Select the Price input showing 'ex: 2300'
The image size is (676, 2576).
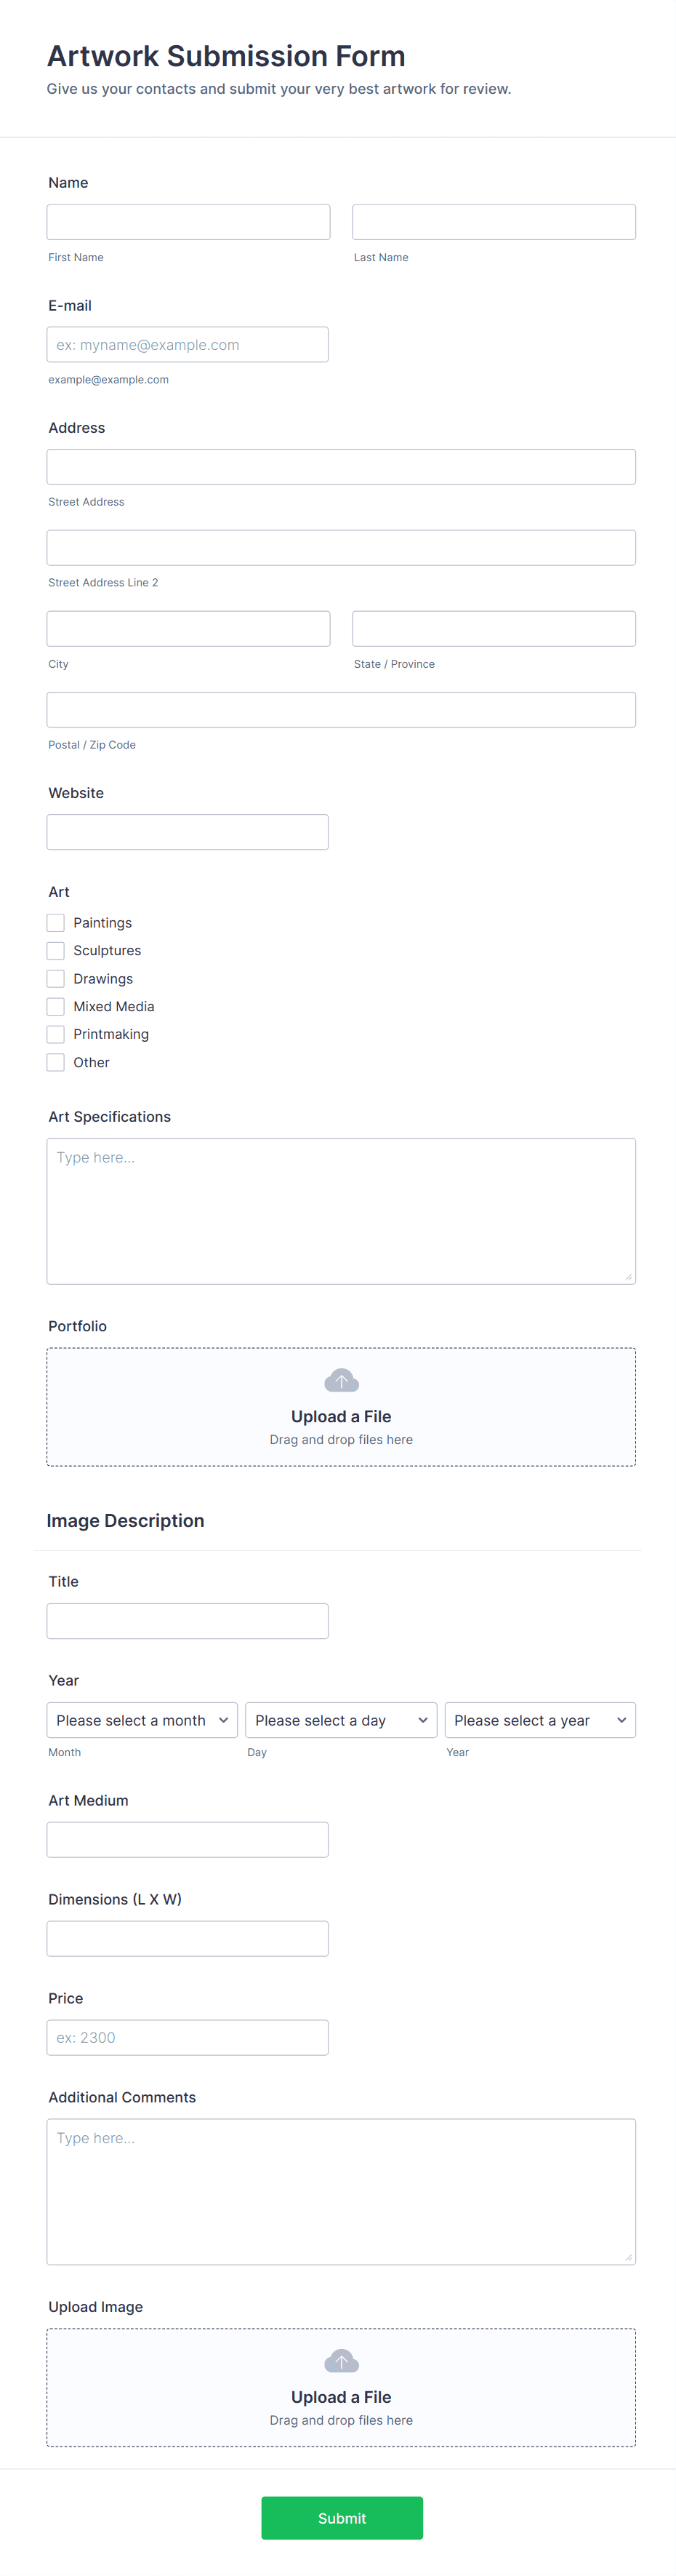pos(188,2037)
